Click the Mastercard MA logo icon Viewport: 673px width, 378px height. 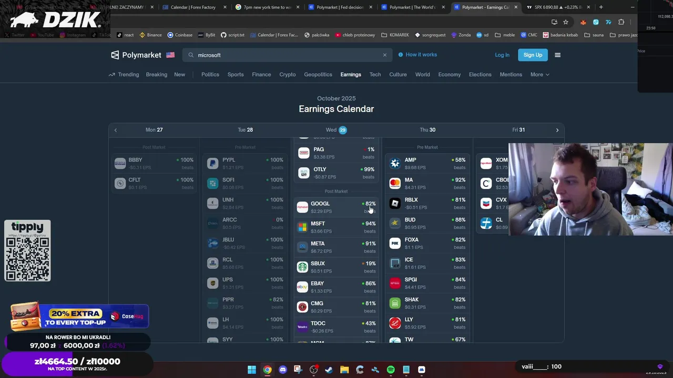tap(395, 183)
